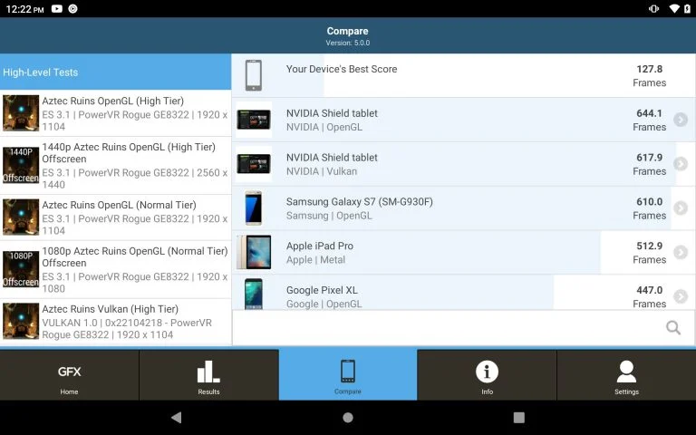Screen dimensions: 696x435
Task: Click Your Device's Best Score phone icon
Action: click(254, 75)
